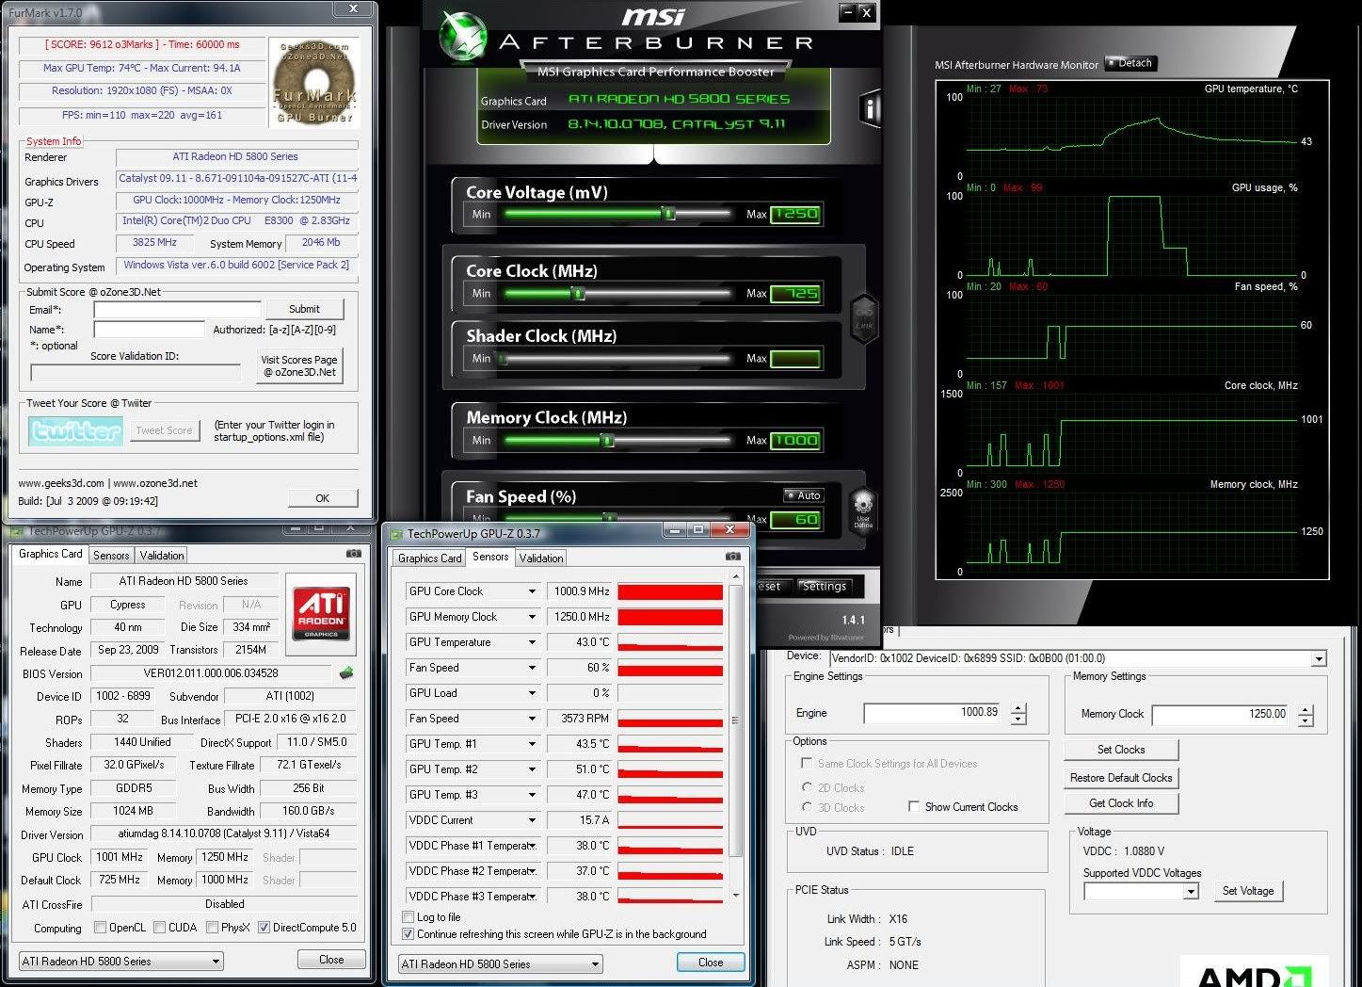Select the CnC Link icon in Afterburner
The height and width of the screenshot is (987, 1362).
(864, 321)
